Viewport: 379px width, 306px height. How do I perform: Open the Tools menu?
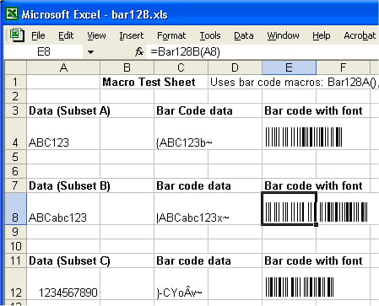click(210, 35)
